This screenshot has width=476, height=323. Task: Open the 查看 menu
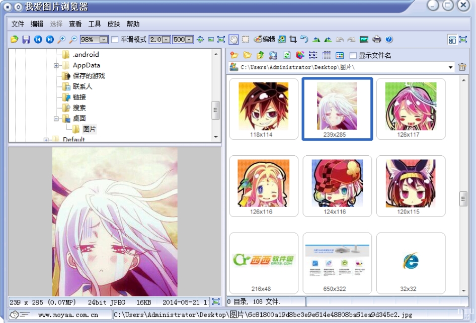[x=75, y=24]
